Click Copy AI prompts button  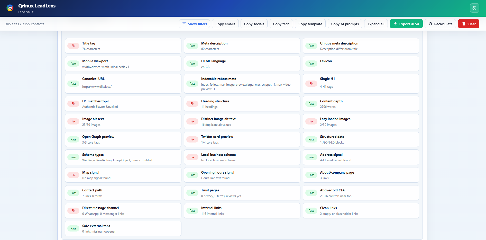[345, 24]
